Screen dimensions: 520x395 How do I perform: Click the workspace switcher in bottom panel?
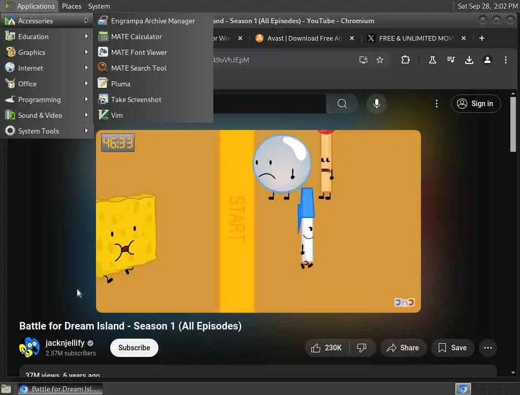click(x=463, y=389)
